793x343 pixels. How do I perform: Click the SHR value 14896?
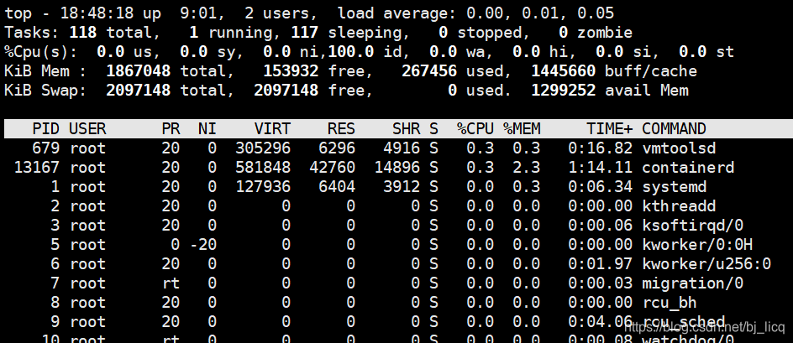pyautogui.click(x=397, y=167)
